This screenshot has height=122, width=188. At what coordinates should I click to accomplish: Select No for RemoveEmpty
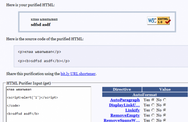click(165, 115)
